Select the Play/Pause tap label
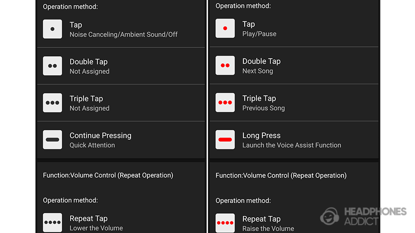The height and width of the screenshot is (233, 415). [259, 34]
